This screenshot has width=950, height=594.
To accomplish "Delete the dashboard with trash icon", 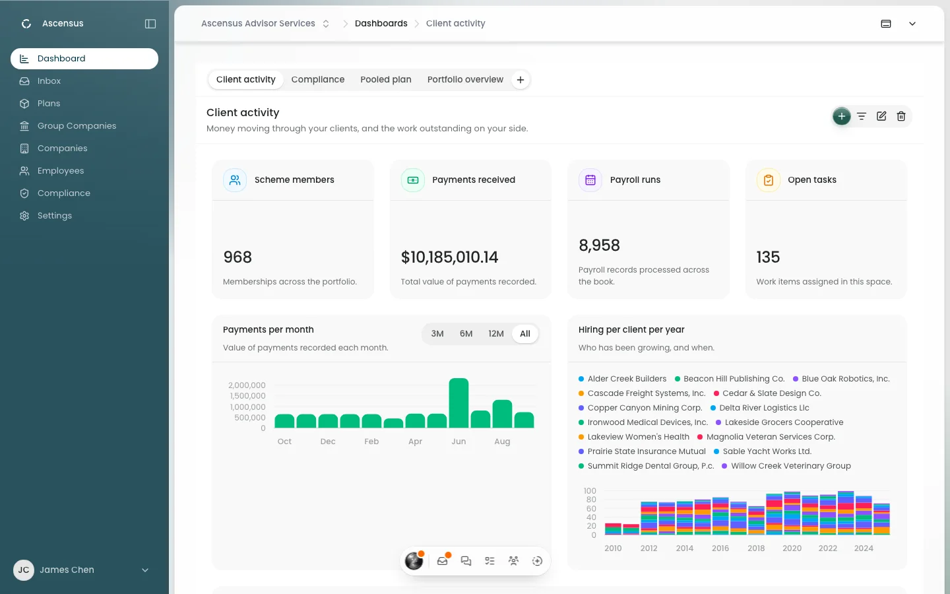I will (901, 116).
